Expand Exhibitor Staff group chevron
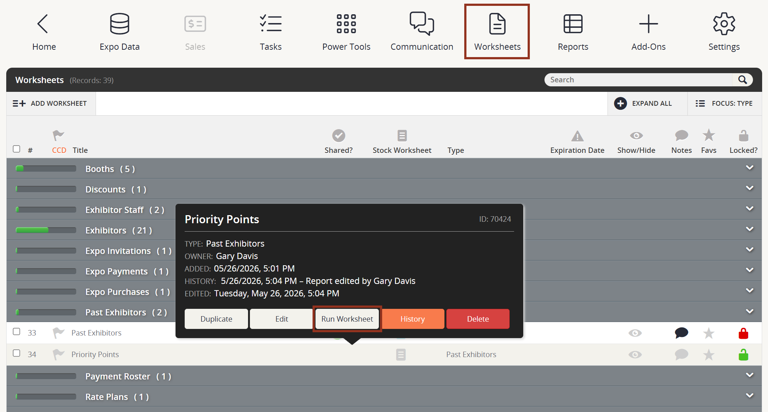768x412 pixels. [x=750, y=209]
